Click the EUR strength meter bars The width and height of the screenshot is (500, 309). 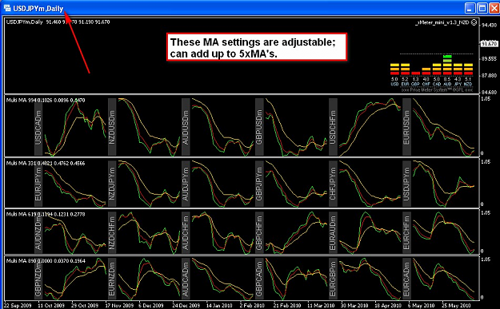pos(406,69)
